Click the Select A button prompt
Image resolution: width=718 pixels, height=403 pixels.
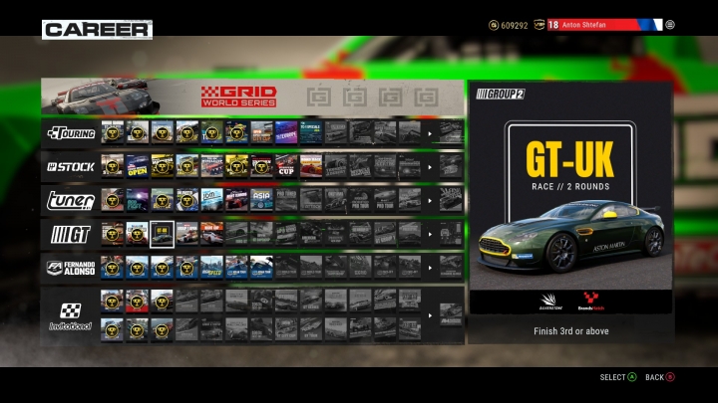click(618, 377)
